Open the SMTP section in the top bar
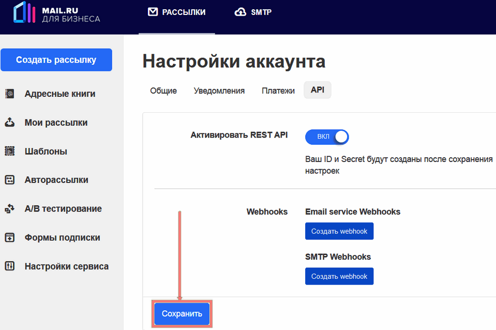Viewport: 496px width, 330px height. coord(253,11)
